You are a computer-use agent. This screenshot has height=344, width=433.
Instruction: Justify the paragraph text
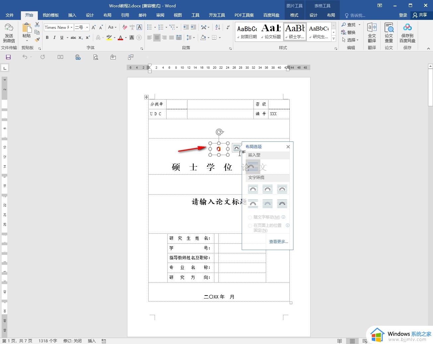(172, 38)
